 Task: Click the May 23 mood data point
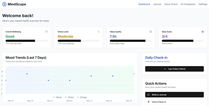91,76
